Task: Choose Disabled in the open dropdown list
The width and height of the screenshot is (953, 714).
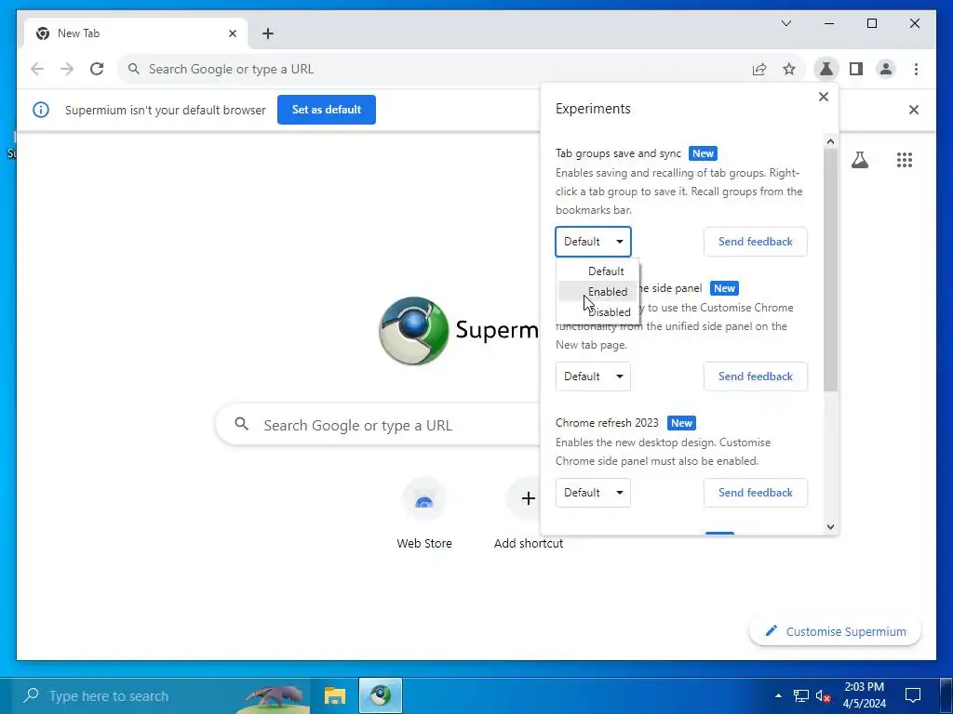Action: [597, 312]
